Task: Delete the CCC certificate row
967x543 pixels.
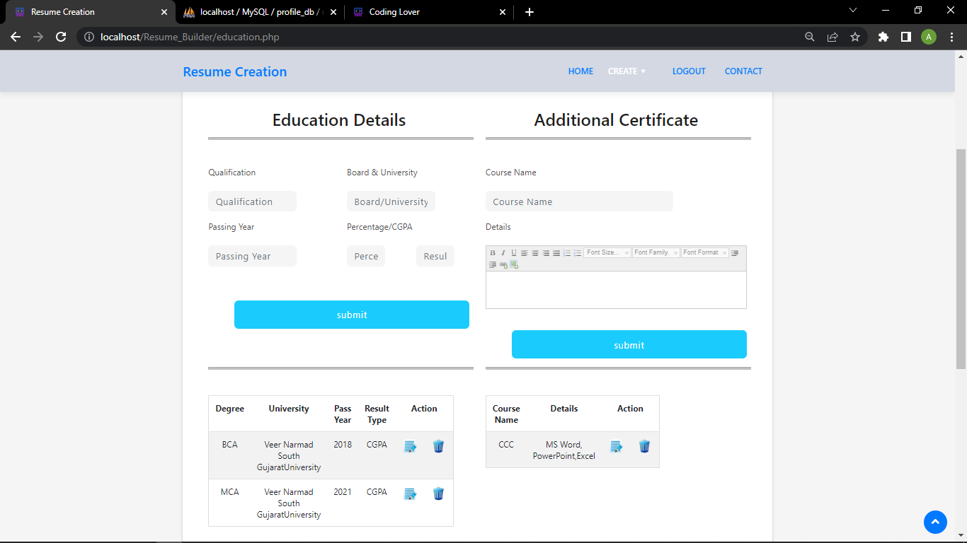Action: [x=644, y=446]
